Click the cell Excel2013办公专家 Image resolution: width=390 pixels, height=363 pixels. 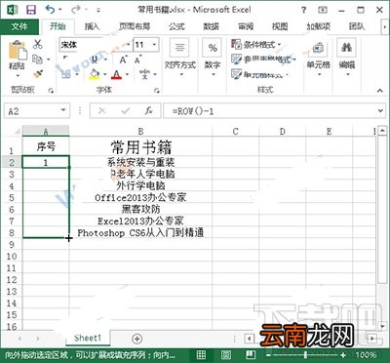coord(140,221)
